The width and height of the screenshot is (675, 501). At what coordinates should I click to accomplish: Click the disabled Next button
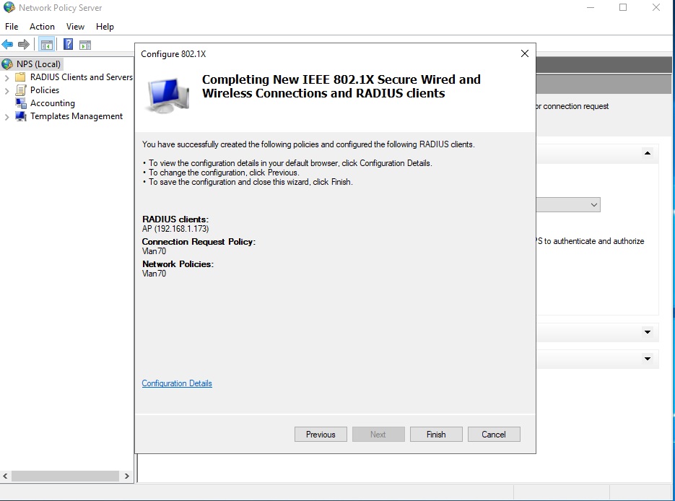pos(378,435)
